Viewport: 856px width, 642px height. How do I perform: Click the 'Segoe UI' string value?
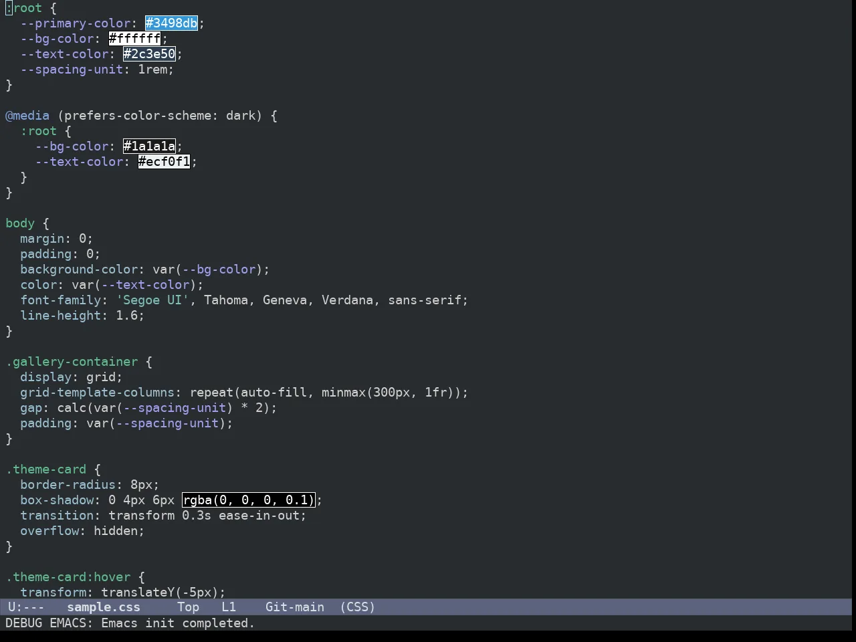152,300
